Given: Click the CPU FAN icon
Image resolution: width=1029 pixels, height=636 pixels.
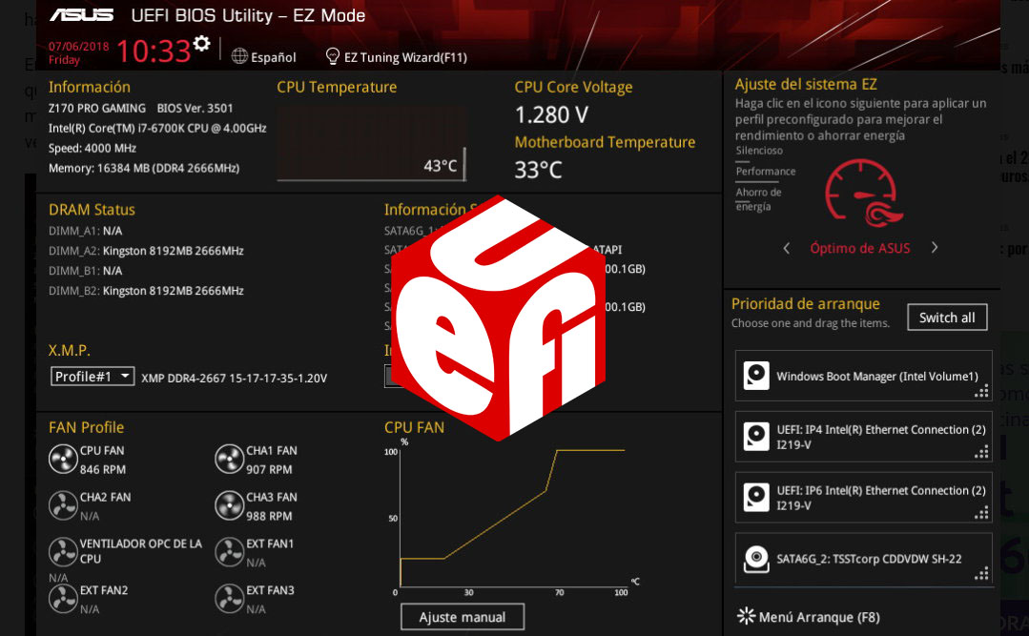Looking at the screenshot, I should pyautogui.click(x=63, y=460).
